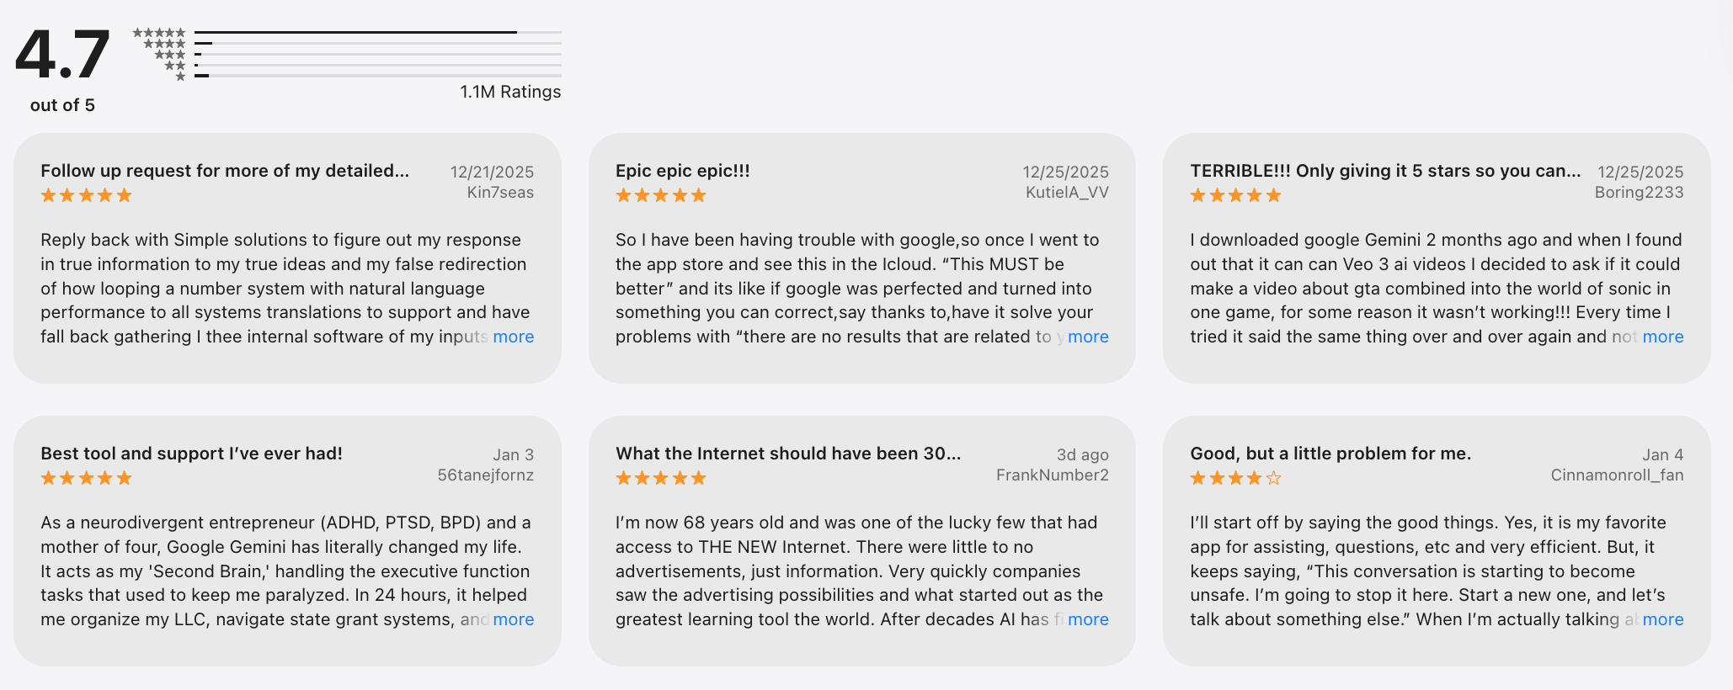This screenshot has width=1733, height=690.
Task: Click the stars under "Follow up request" review
Action: point(86,195)
